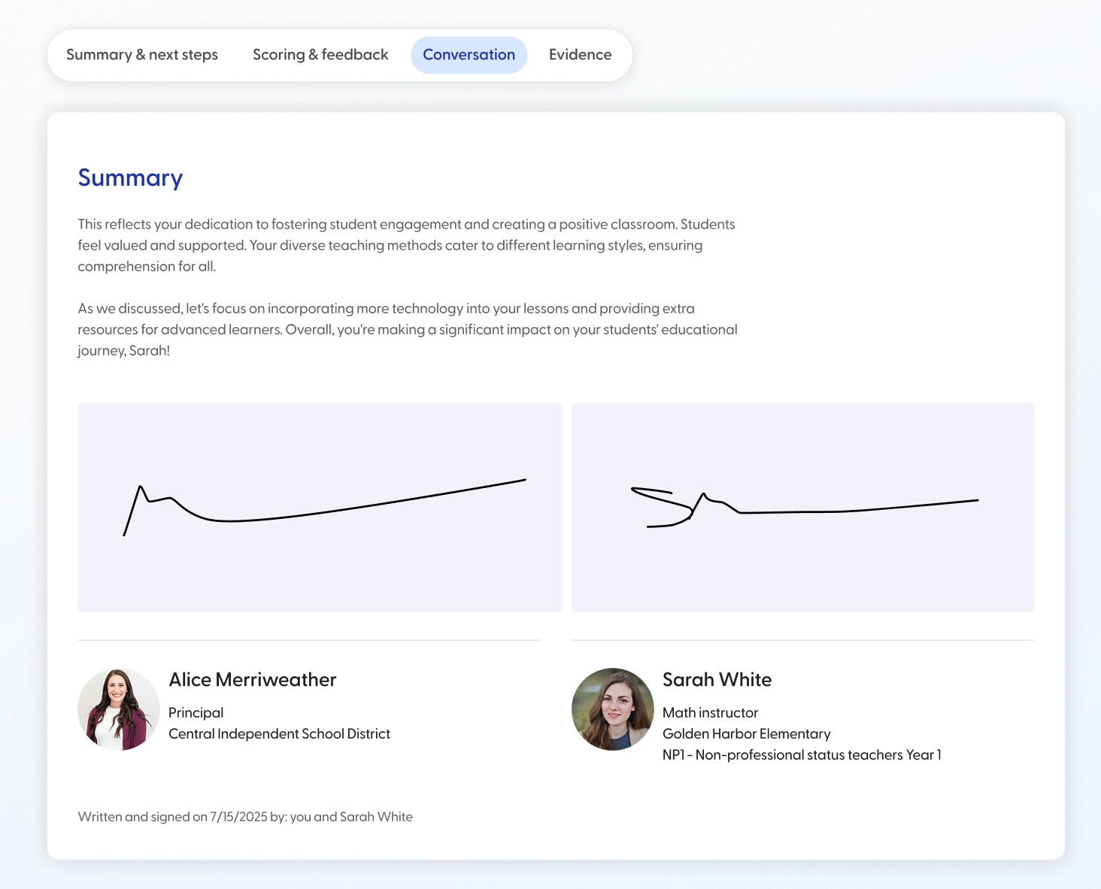Click the Summary heading

pyautogui.click(x=129, y=178)
